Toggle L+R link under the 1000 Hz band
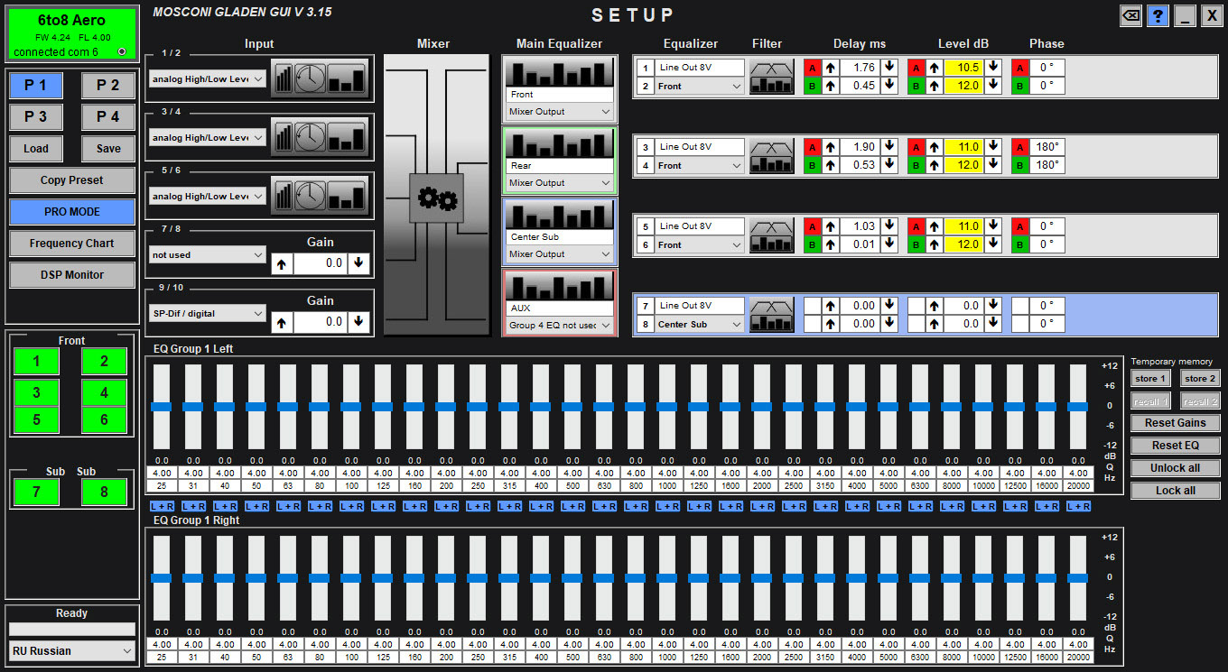 coord(667,506)
